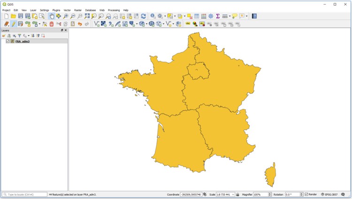The width and height of the screenshot is (352, 199).
Task: Open the Vector menu
Action: pos(67,10)
